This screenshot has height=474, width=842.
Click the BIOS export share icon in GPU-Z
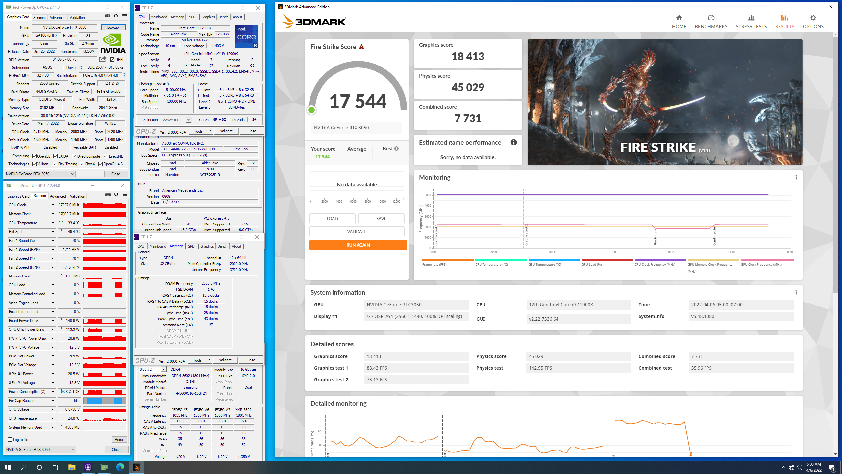pos(103,59)
